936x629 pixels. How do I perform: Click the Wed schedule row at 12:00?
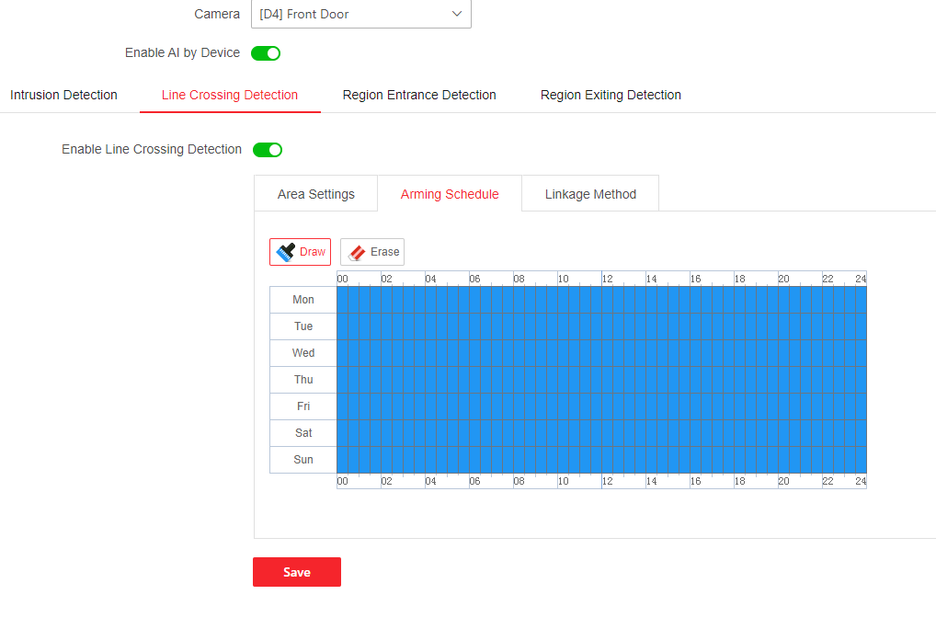(x=602, y=353)
